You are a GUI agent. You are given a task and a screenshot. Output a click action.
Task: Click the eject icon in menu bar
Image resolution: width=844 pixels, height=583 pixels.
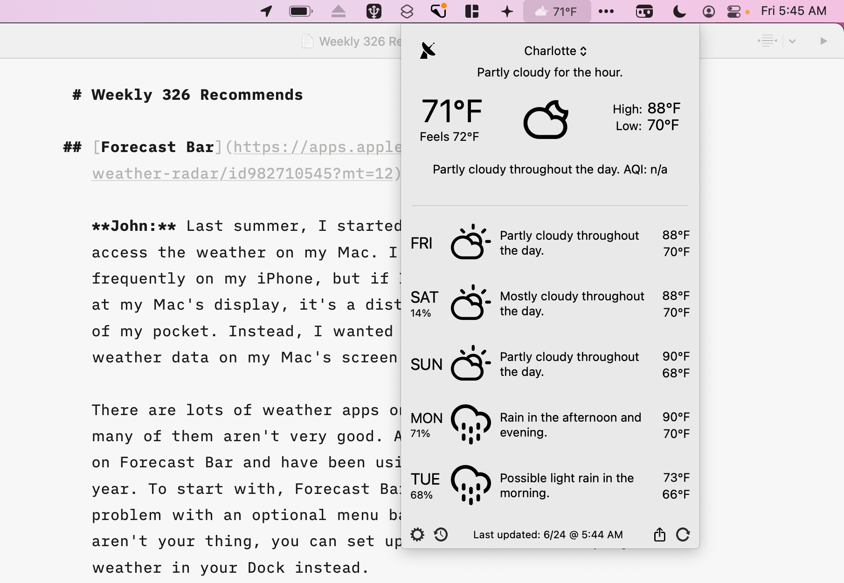339,11
